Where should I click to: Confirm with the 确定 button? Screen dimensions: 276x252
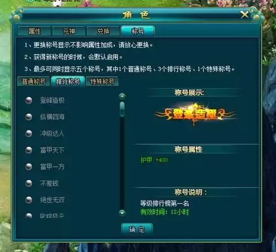(x=137, y=229)
